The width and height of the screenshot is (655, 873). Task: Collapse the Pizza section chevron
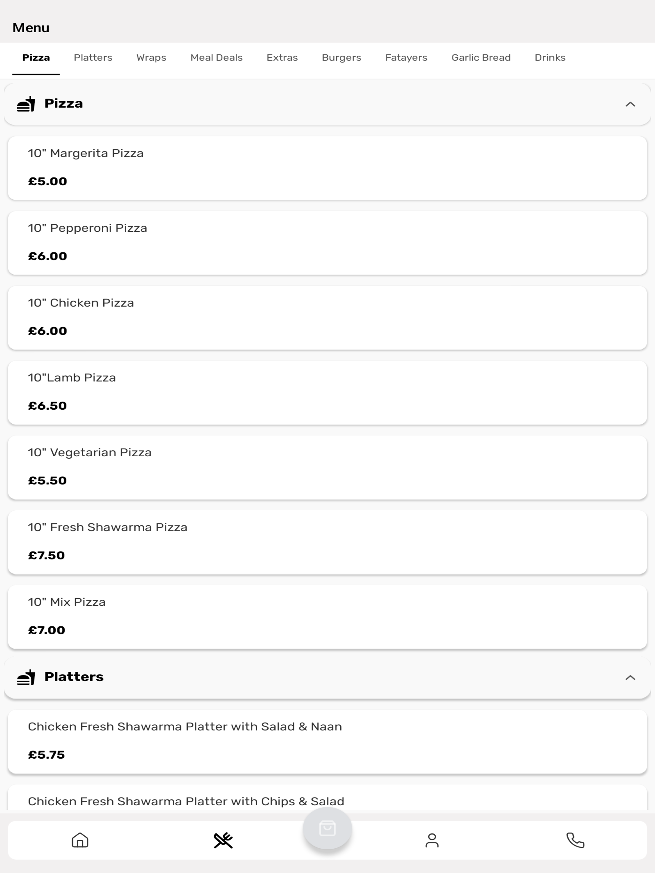click(630, 104)
